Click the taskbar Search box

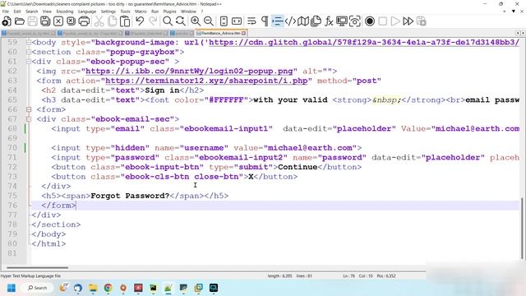click(x=37, y=288)
